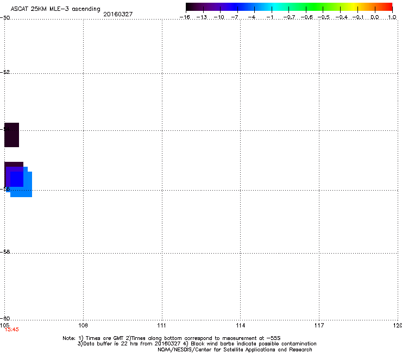This screenshot has width=402, height=353.
Task: Click the red time stamp 15:45
Action: 12,330
